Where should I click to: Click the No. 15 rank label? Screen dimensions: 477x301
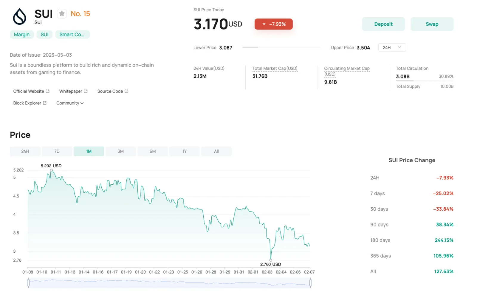coord(80,14)
